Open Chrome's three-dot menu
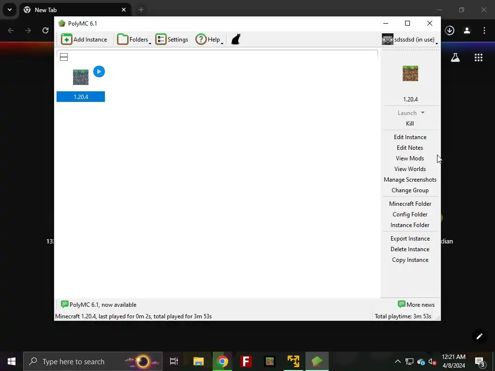Screen dimensions: 495x371 pos(484,30)
